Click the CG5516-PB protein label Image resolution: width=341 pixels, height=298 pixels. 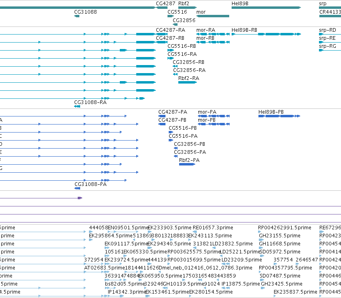(x=183, y=128)
